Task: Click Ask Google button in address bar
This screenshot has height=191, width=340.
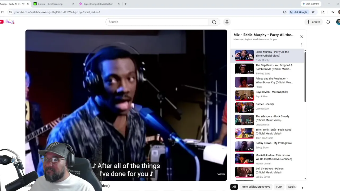Action: 299,12
